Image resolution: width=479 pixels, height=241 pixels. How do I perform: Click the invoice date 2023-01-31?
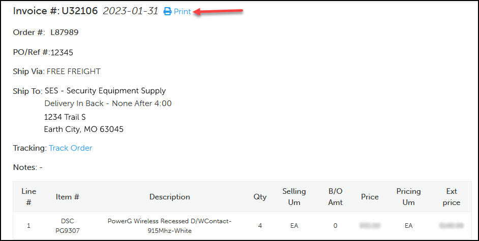coord(131,11)
